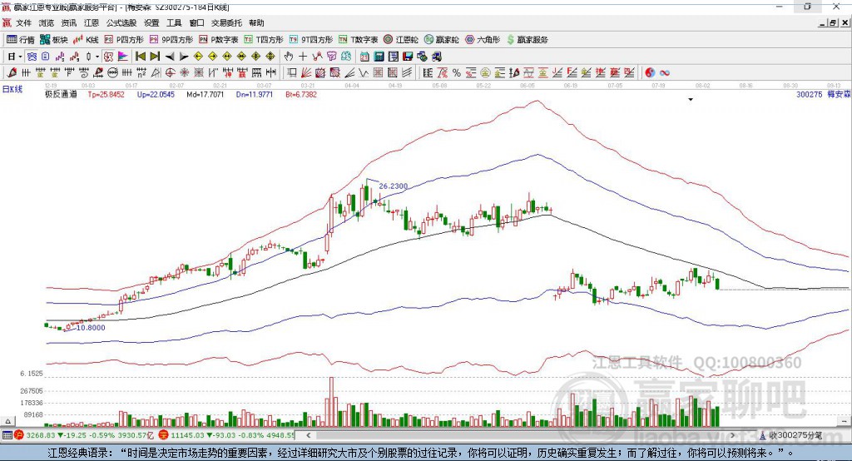
Task: Open the 赢家轮 wheel tool
Action: click(441, 40)
